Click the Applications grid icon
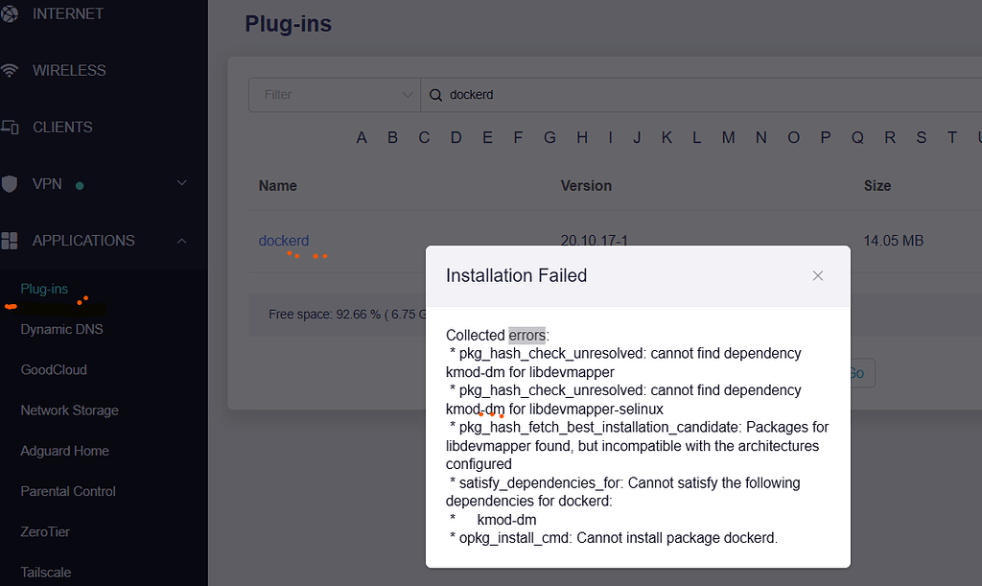Image resolution: width=982 pixels, height=586 pixels. point(10,241)
